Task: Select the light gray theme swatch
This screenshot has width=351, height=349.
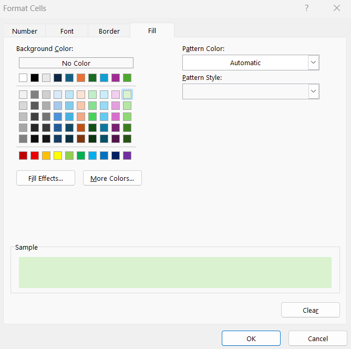Action: [x=46, y=78]
